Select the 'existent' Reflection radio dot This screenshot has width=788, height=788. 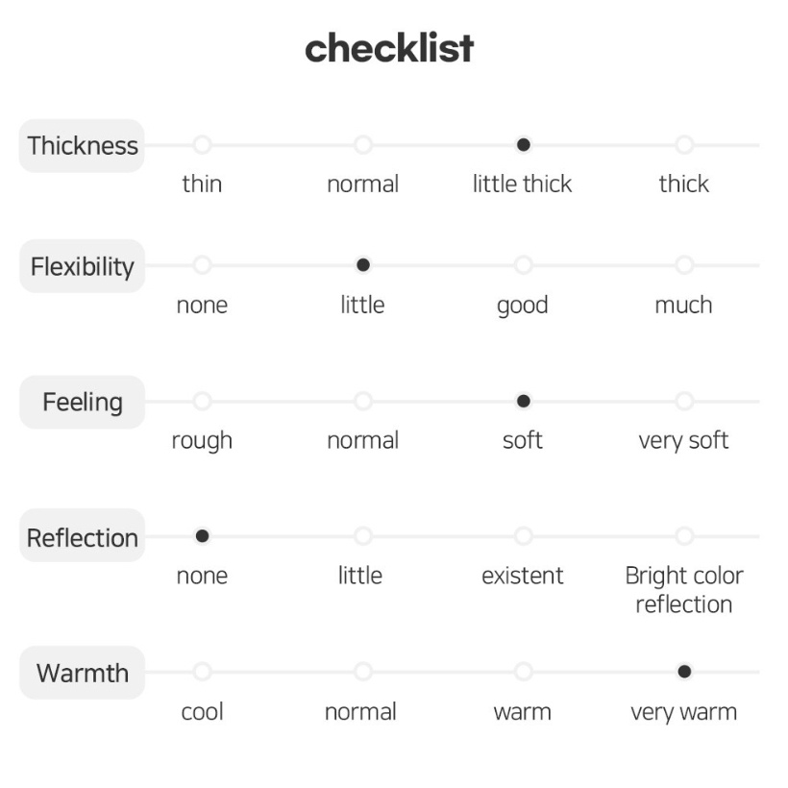point(524,536)
